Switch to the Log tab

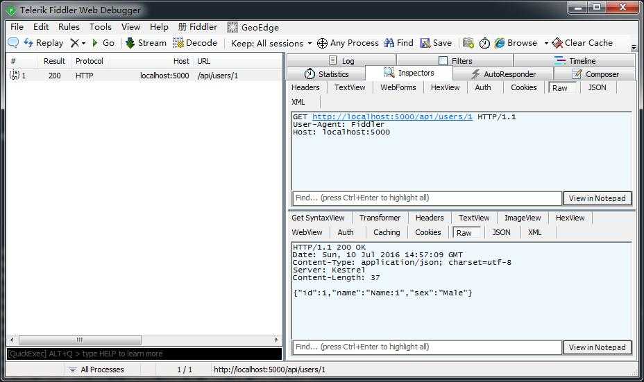[341, 61]
